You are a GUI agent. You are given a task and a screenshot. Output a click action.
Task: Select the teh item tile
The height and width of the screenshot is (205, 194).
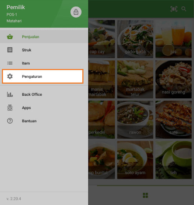tap(174, 160)
